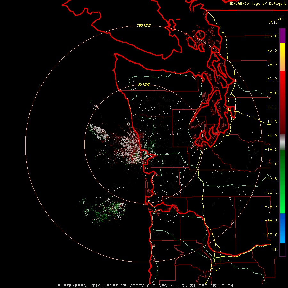Click the 30.1 legend value
The height and width of the screenshot is (288, 288).
272,107
